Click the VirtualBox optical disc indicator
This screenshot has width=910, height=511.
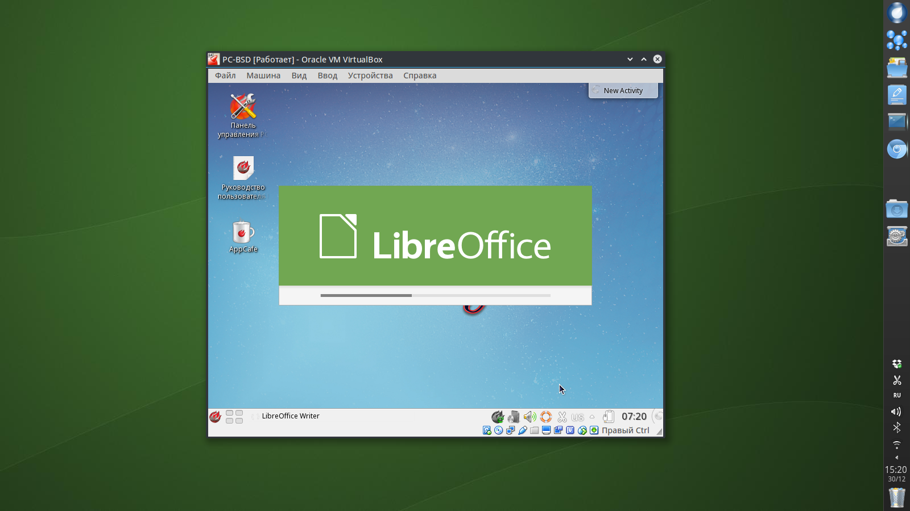[499, 430]
